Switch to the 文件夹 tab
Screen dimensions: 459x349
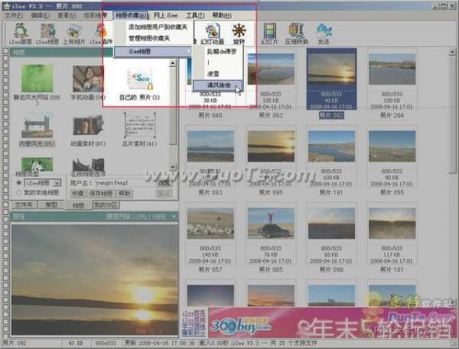pos(24,205)
